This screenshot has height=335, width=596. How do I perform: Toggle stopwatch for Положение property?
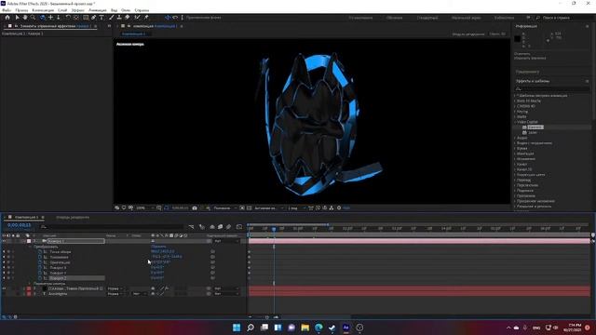tap(40, 257)
